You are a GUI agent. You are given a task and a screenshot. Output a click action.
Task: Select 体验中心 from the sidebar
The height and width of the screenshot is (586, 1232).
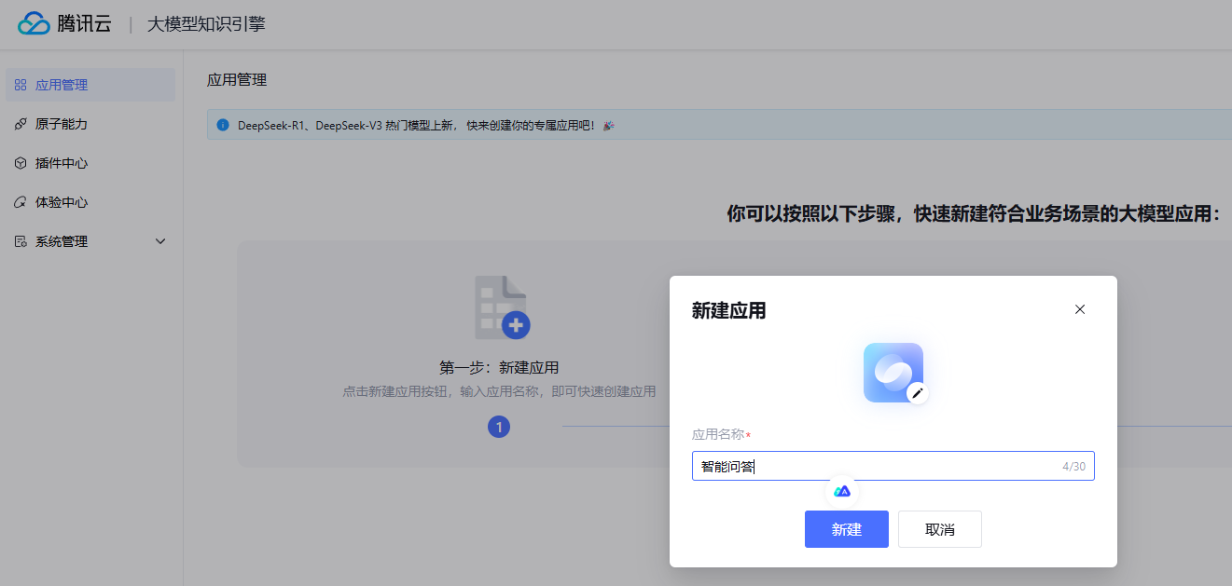pos(62,202)
